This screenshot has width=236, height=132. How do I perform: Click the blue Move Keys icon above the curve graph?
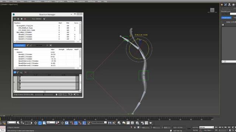(15, 72)
